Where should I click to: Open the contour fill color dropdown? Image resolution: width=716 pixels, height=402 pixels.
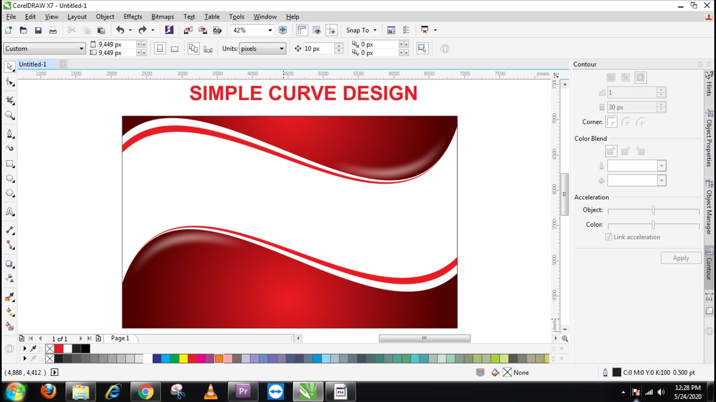point(661,180)
